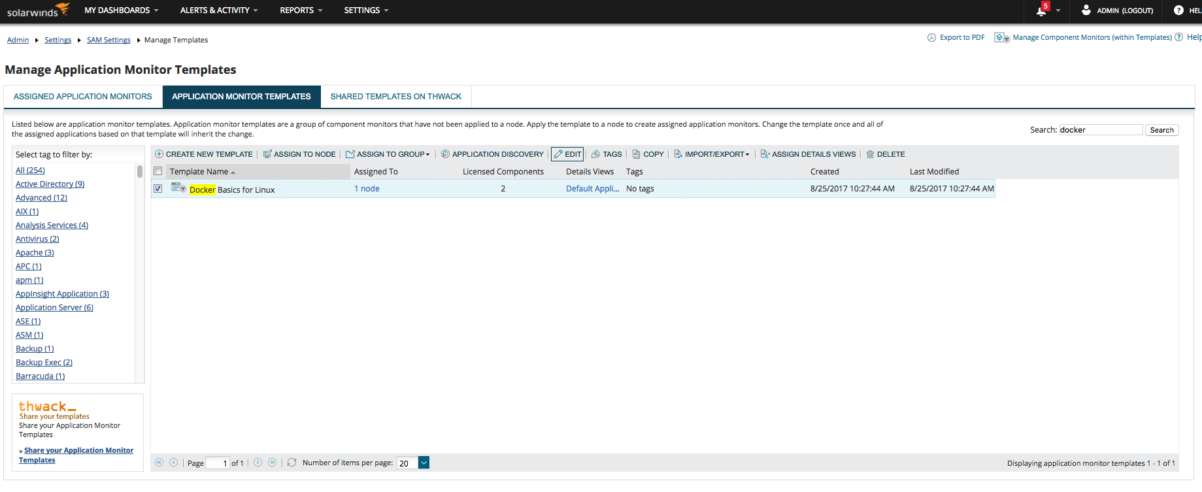Click the SAM Settings breadcrumb link
The width and height of the screenshot is (1202, 492).
click(109, 40)
